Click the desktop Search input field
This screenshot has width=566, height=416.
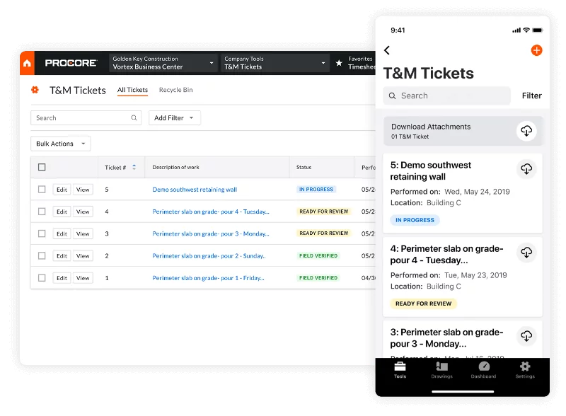coord(81,118)
